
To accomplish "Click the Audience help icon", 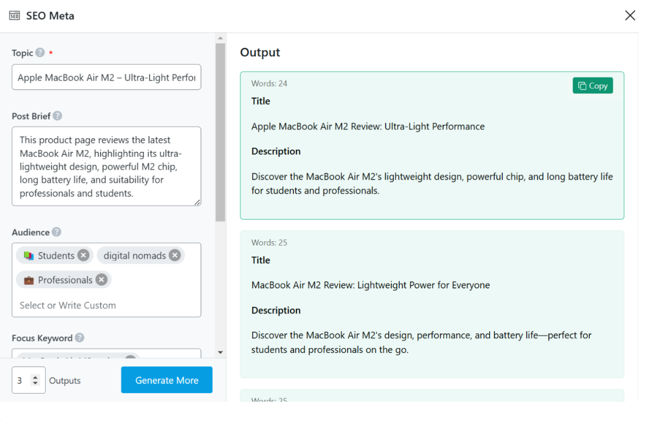I will tap(56, 232).
